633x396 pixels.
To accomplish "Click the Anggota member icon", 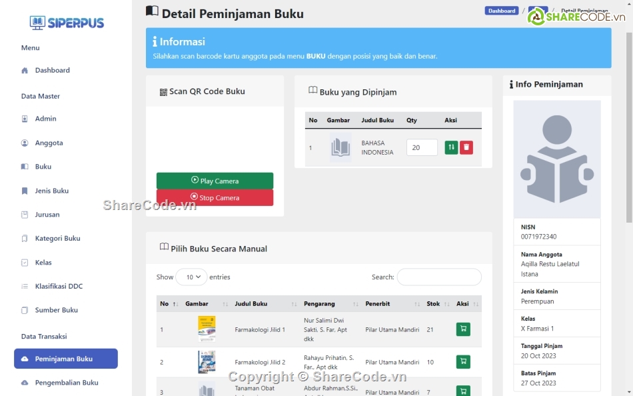I will point(24,143).
